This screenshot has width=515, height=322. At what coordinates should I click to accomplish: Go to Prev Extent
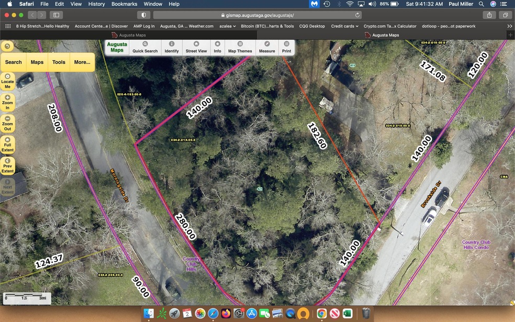[x=7, y=165]
